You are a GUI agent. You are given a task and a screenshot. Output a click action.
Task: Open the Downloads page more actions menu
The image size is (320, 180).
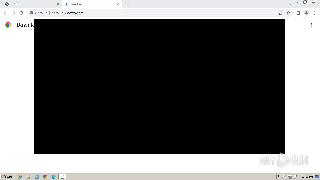click(311, 25)
